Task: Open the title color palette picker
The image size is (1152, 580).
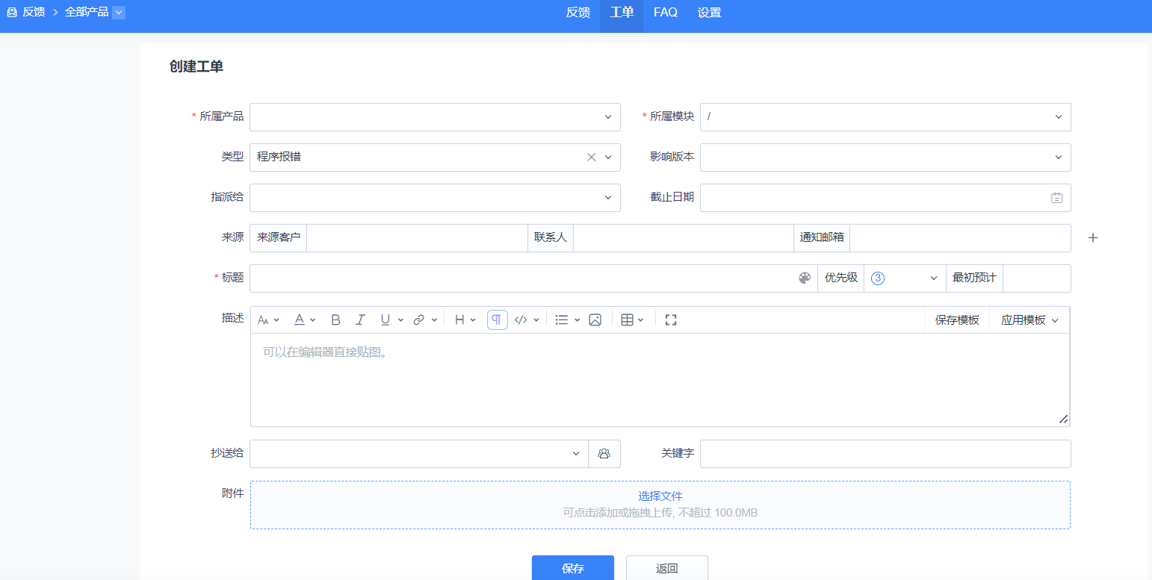Action: click(805, 278)
